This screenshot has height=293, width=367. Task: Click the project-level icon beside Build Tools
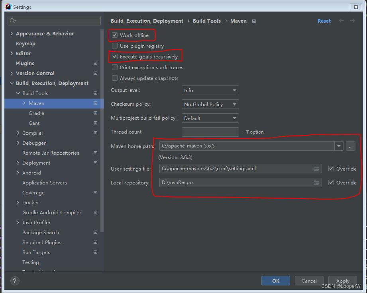[96, 93]
